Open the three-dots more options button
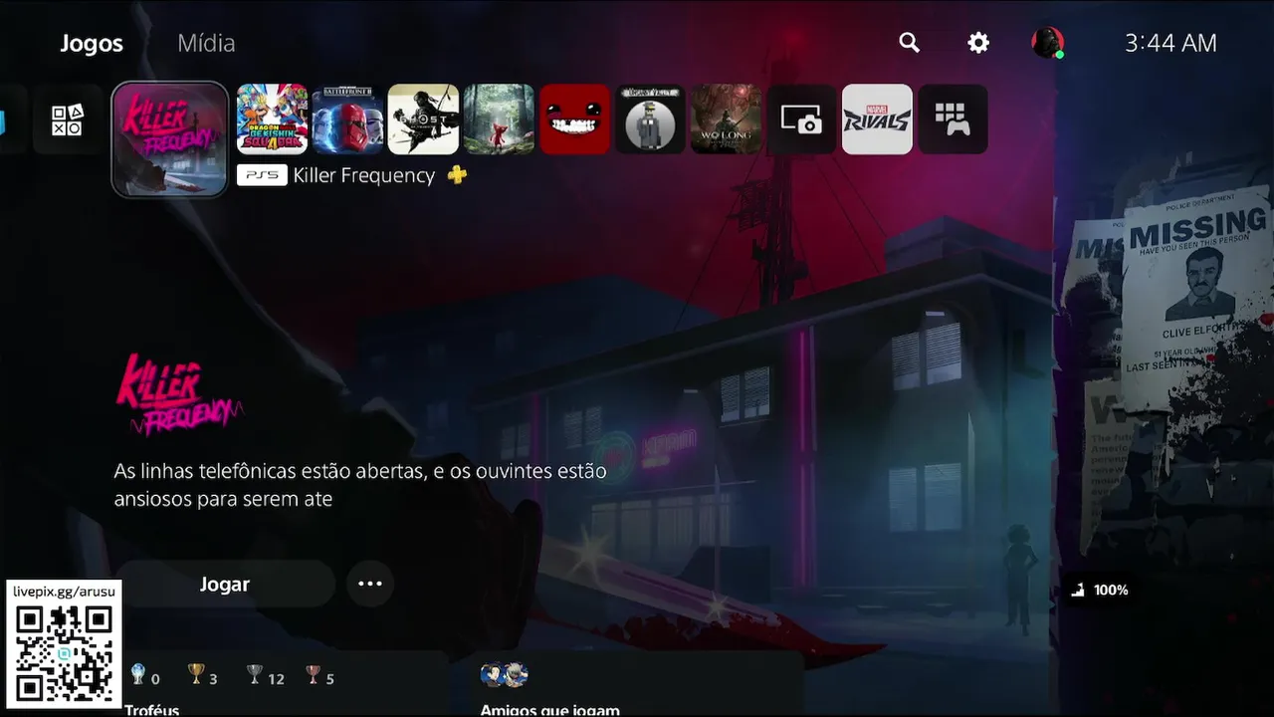The image size is (1274, 717). pyautogui.click(x=370, y=585)
